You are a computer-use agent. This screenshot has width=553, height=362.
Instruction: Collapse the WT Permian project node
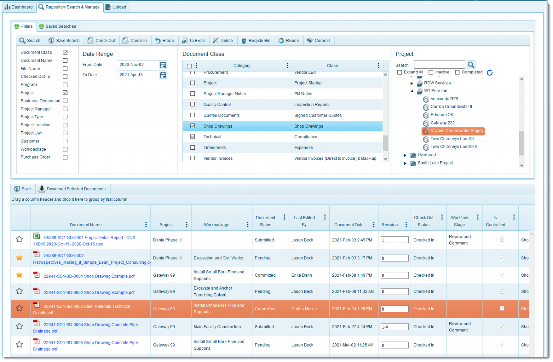[x=412, y=91]
